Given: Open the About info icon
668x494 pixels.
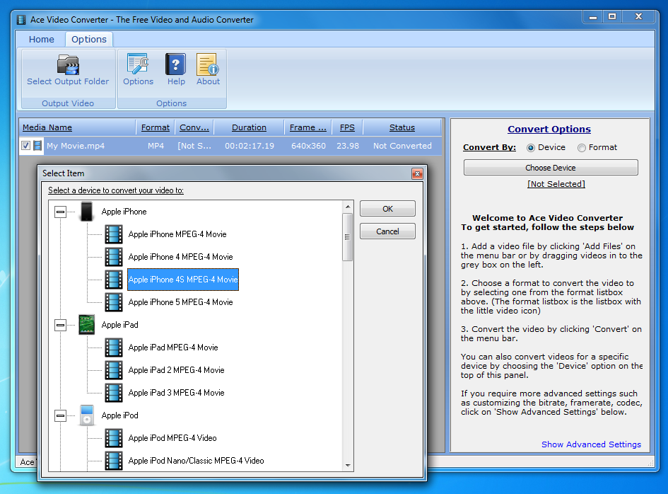Looking at the screenshot, I should pyautogui.click(x=208, y=64).
